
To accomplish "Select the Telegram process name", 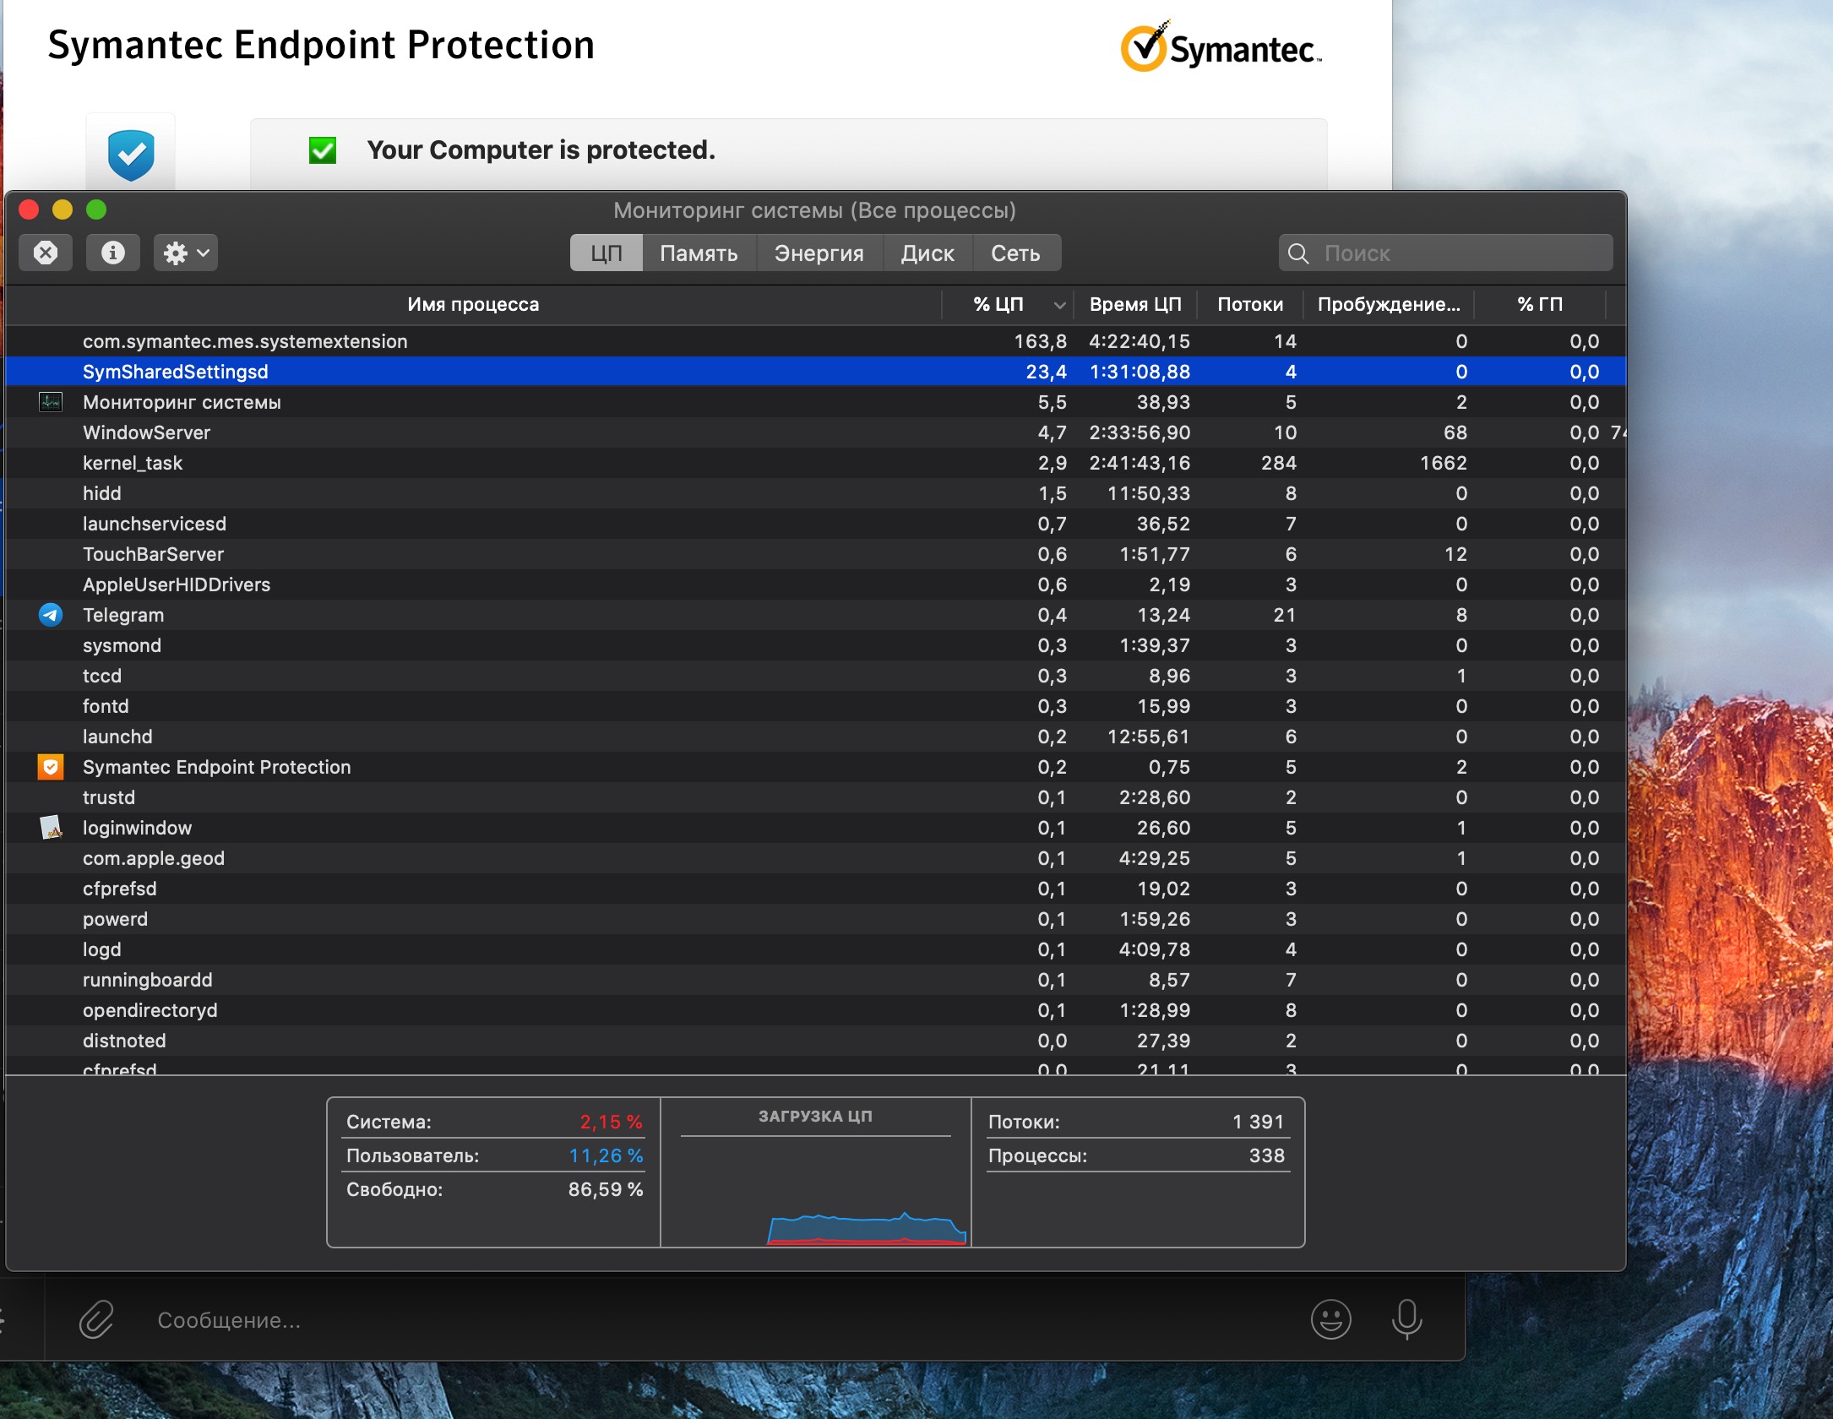I will [123, 615].
